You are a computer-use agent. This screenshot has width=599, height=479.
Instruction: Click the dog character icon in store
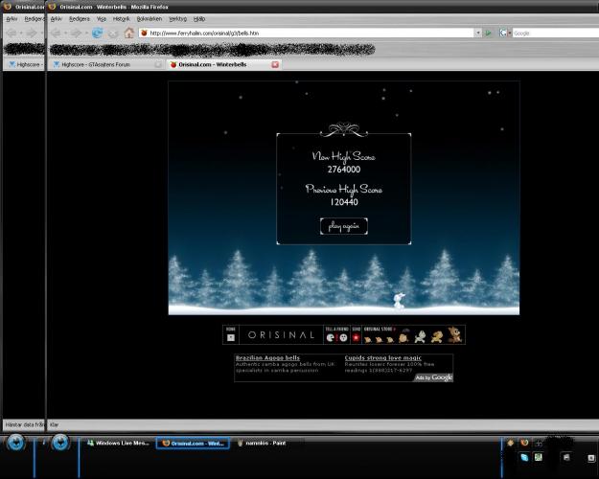click(x=436, y=336)
